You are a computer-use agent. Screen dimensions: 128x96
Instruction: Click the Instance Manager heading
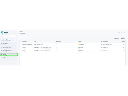6,40
